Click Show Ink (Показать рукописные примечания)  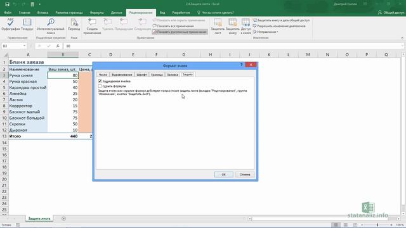point(180,32)
